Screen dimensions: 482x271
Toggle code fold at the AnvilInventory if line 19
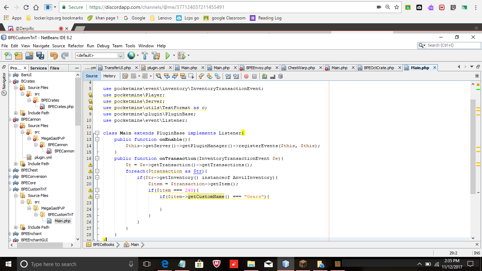click(x=97, y=177)
